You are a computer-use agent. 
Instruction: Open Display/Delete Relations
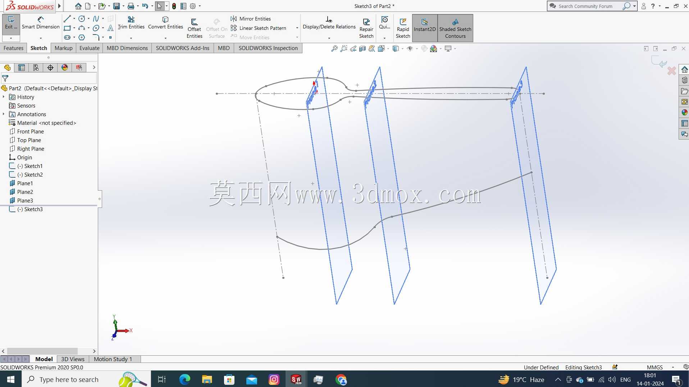[x=329, y=23]
